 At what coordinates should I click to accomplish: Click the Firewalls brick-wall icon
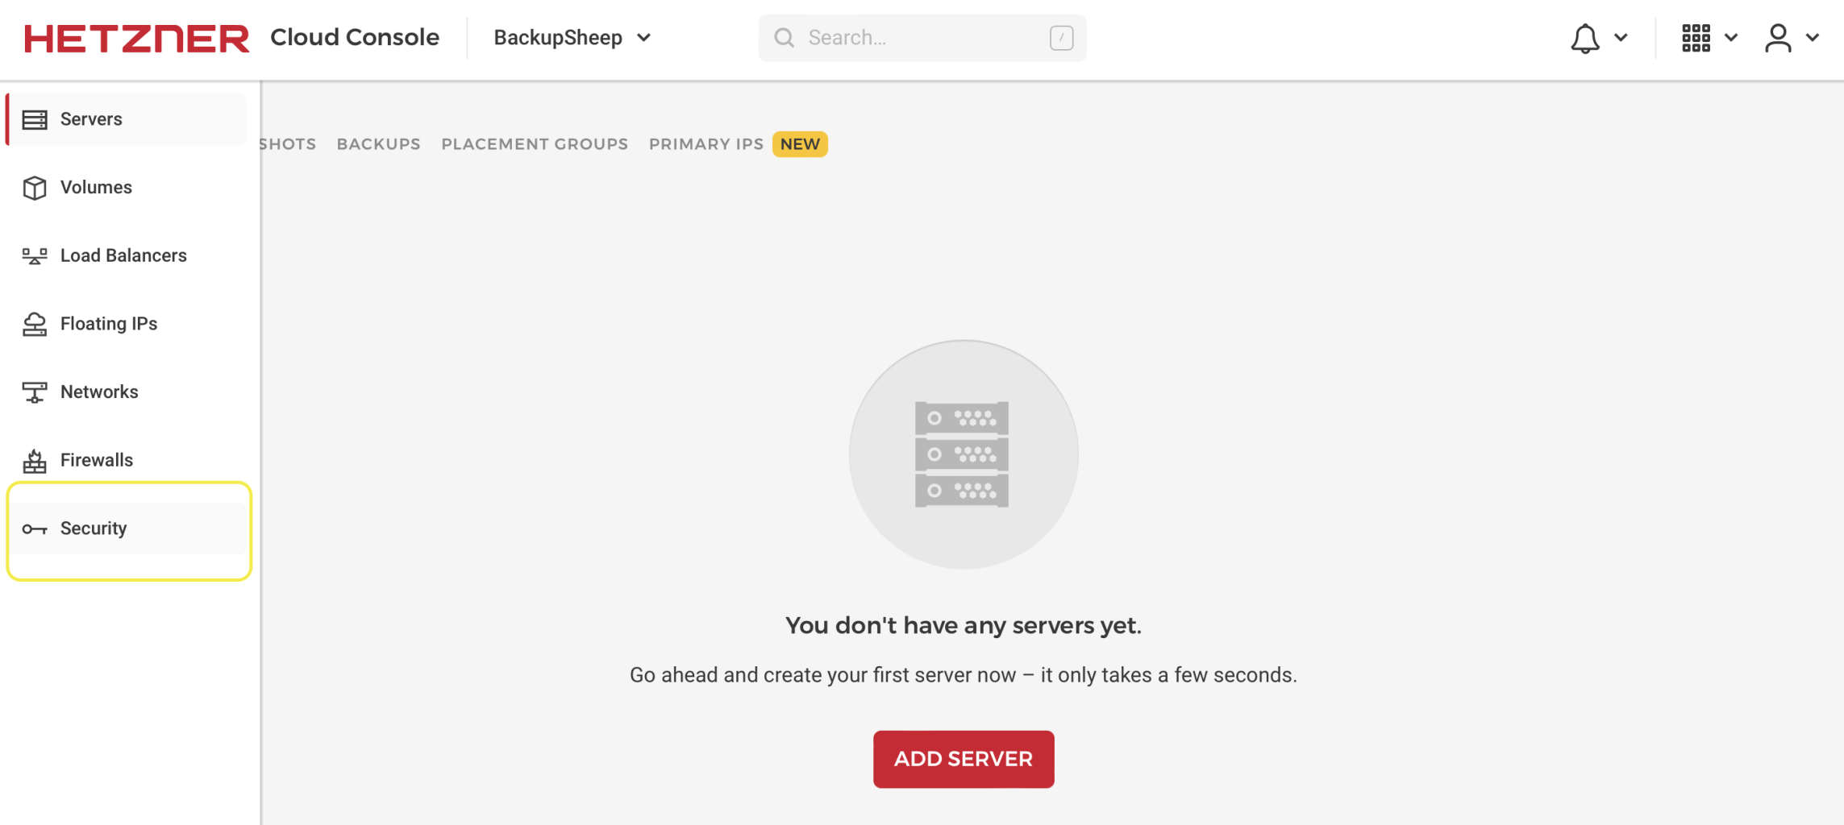click(x=35, y=461)
